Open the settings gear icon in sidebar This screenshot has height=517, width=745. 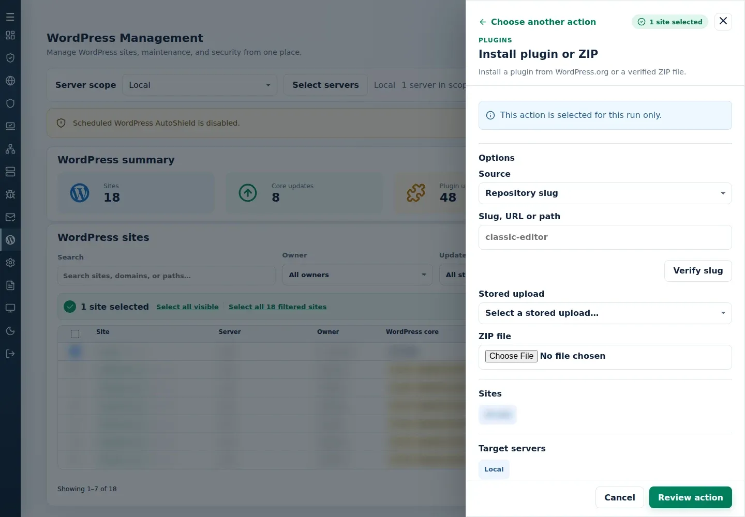pos(10,263)
